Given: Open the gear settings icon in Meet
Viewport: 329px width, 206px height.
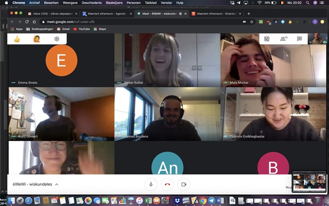Looking at the screenshot, I should coord(57,39).
